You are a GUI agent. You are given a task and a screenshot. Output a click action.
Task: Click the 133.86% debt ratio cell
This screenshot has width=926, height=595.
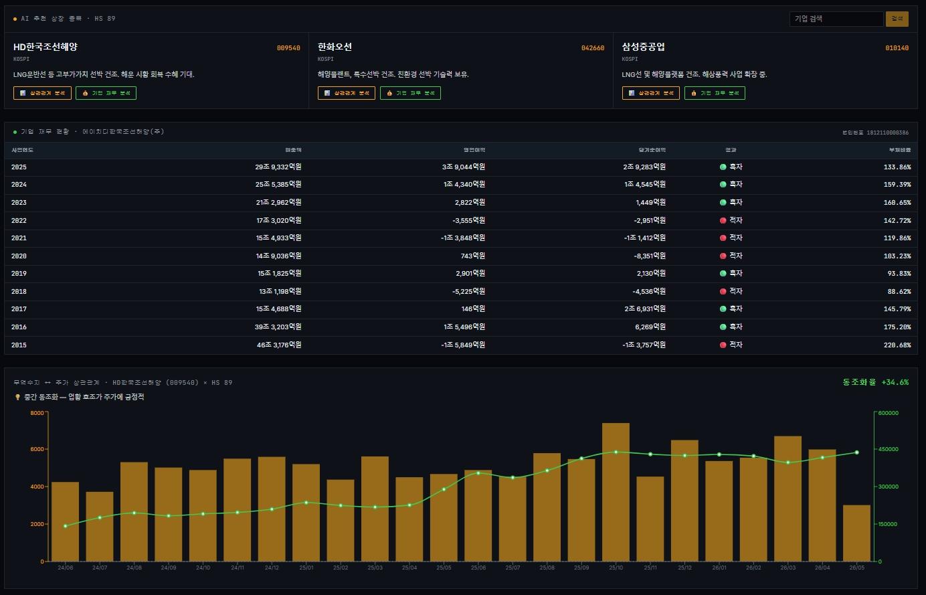pyautogui.click(x=897, y=167)
